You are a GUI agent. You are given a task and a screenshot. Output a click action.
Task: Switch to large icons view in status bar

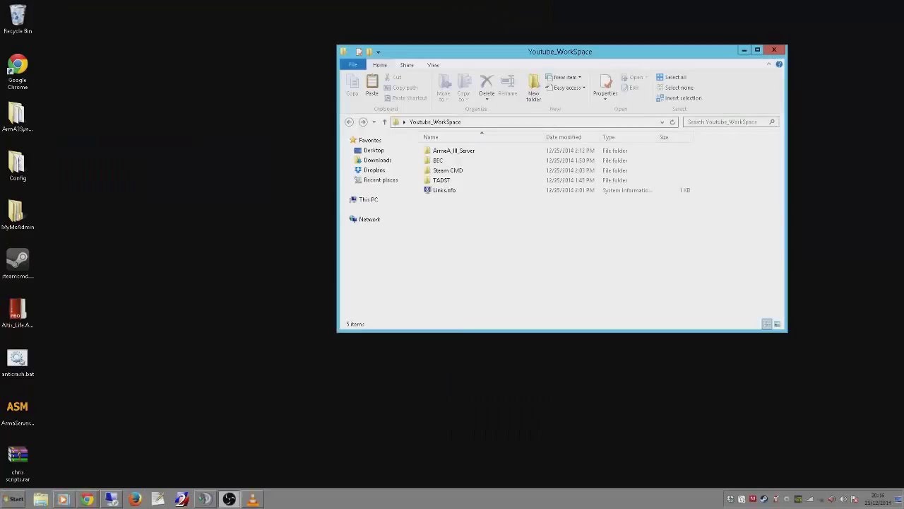coord(777,324)
